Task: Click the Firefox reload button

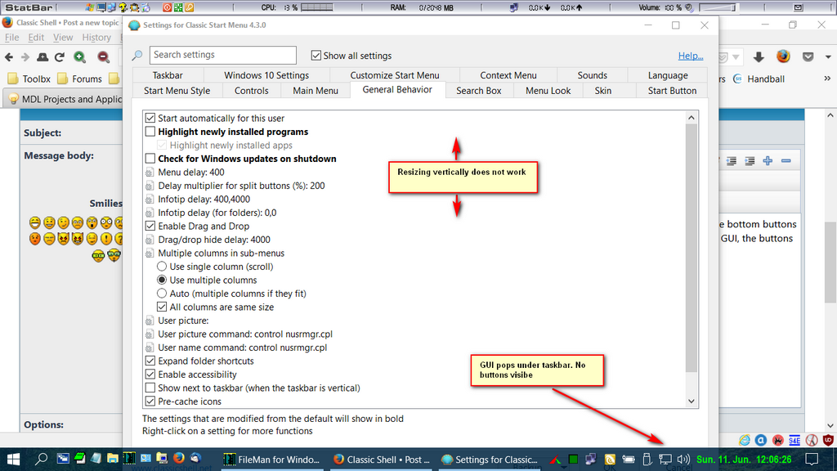Action: (60, 57)
